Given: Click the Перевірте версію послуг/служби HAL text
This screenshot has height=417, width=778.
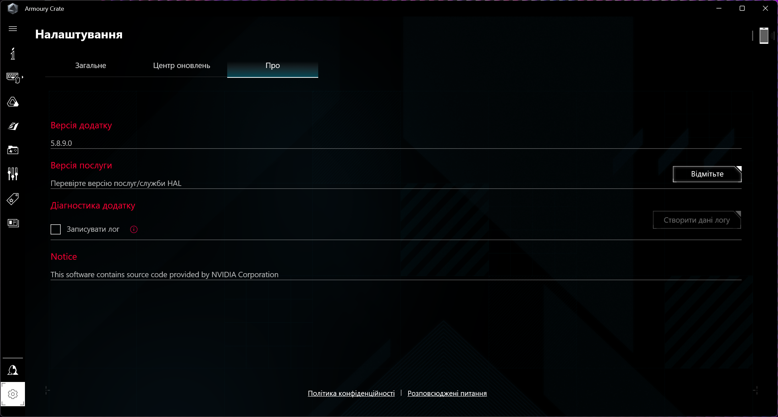Looking at the screenshot, I should click(116, 183).
